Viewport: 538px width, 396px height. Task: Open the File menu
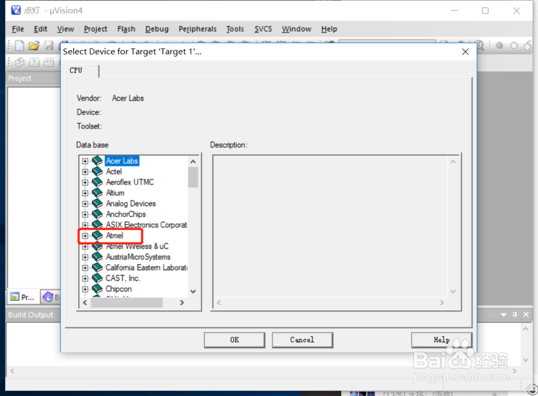(18, 29)
